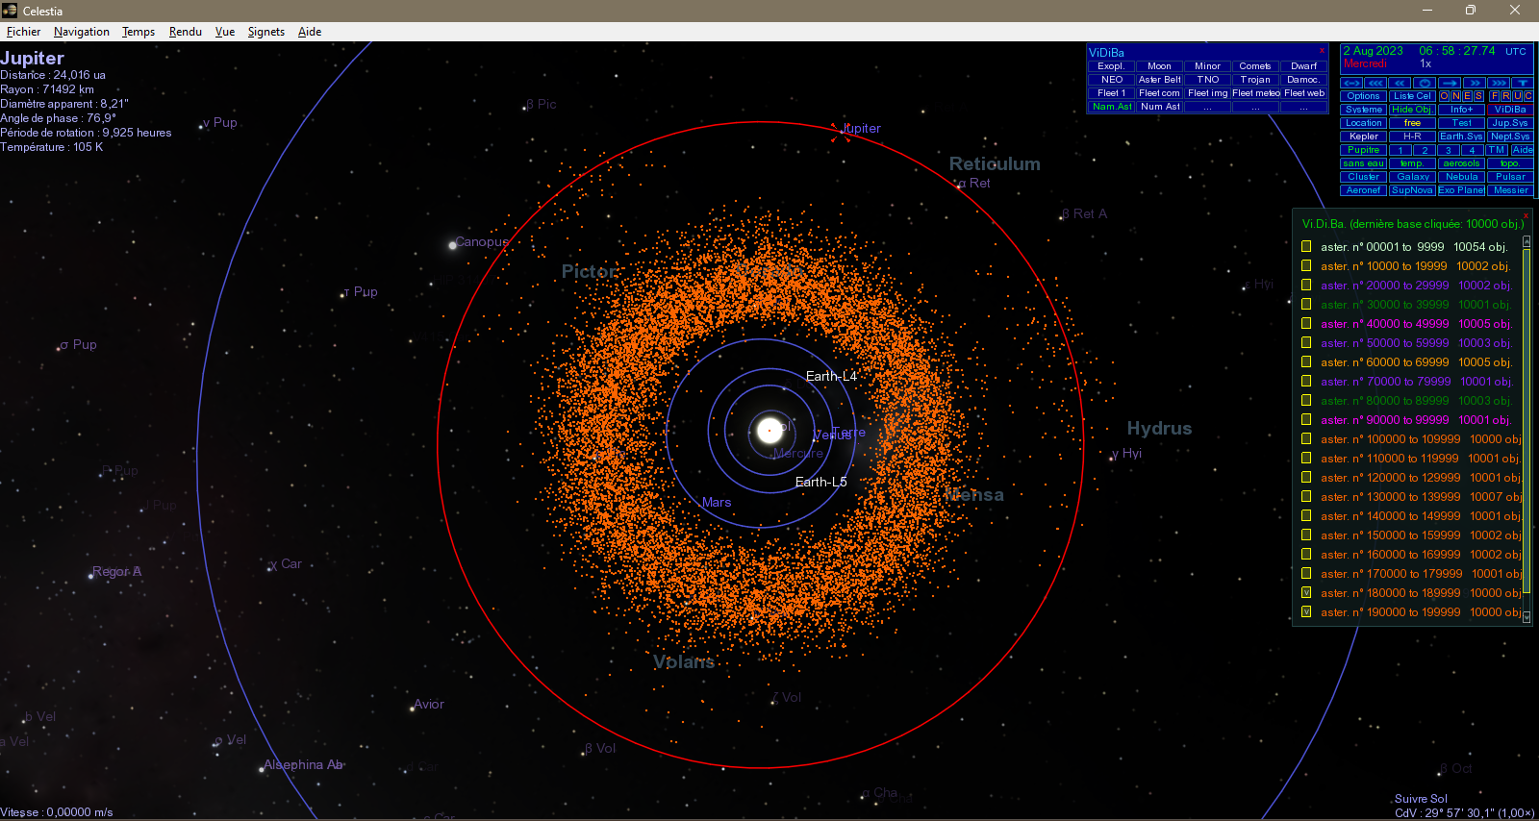The height and width of the screenshot is (821, 1539).
Task: Select Pupitre preset 2
Action: click(x=1425, y=150)
